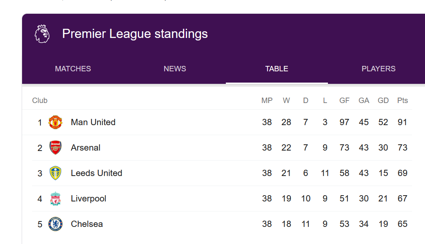Click the Arsenal club crest
The width and height of the screenshot is (425, 244).
[55, 148]
